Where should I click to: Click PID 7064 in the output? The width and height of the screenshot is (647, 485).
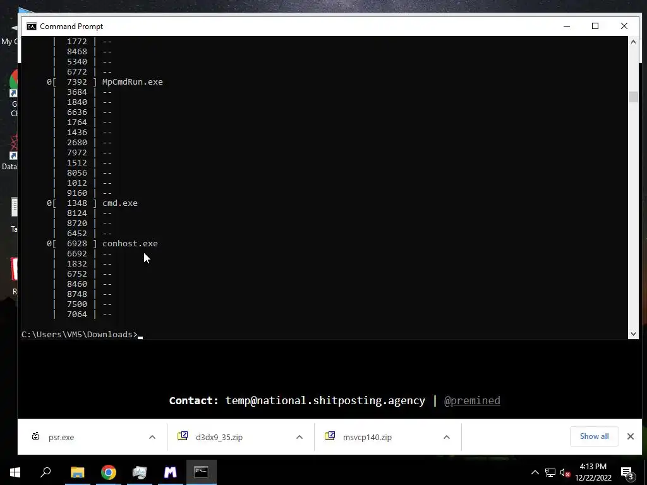coord(77,314)
